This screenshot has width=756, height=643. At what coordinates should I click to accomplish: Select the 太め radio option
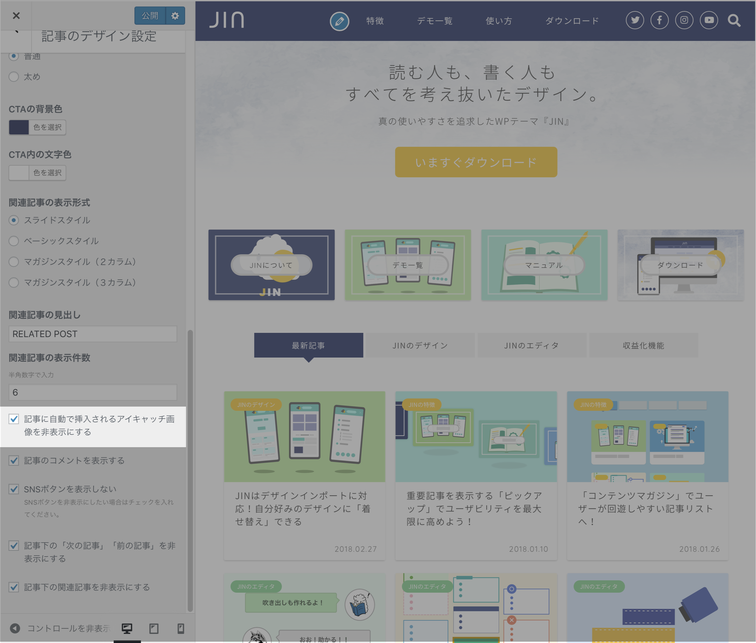click(14, 77)
